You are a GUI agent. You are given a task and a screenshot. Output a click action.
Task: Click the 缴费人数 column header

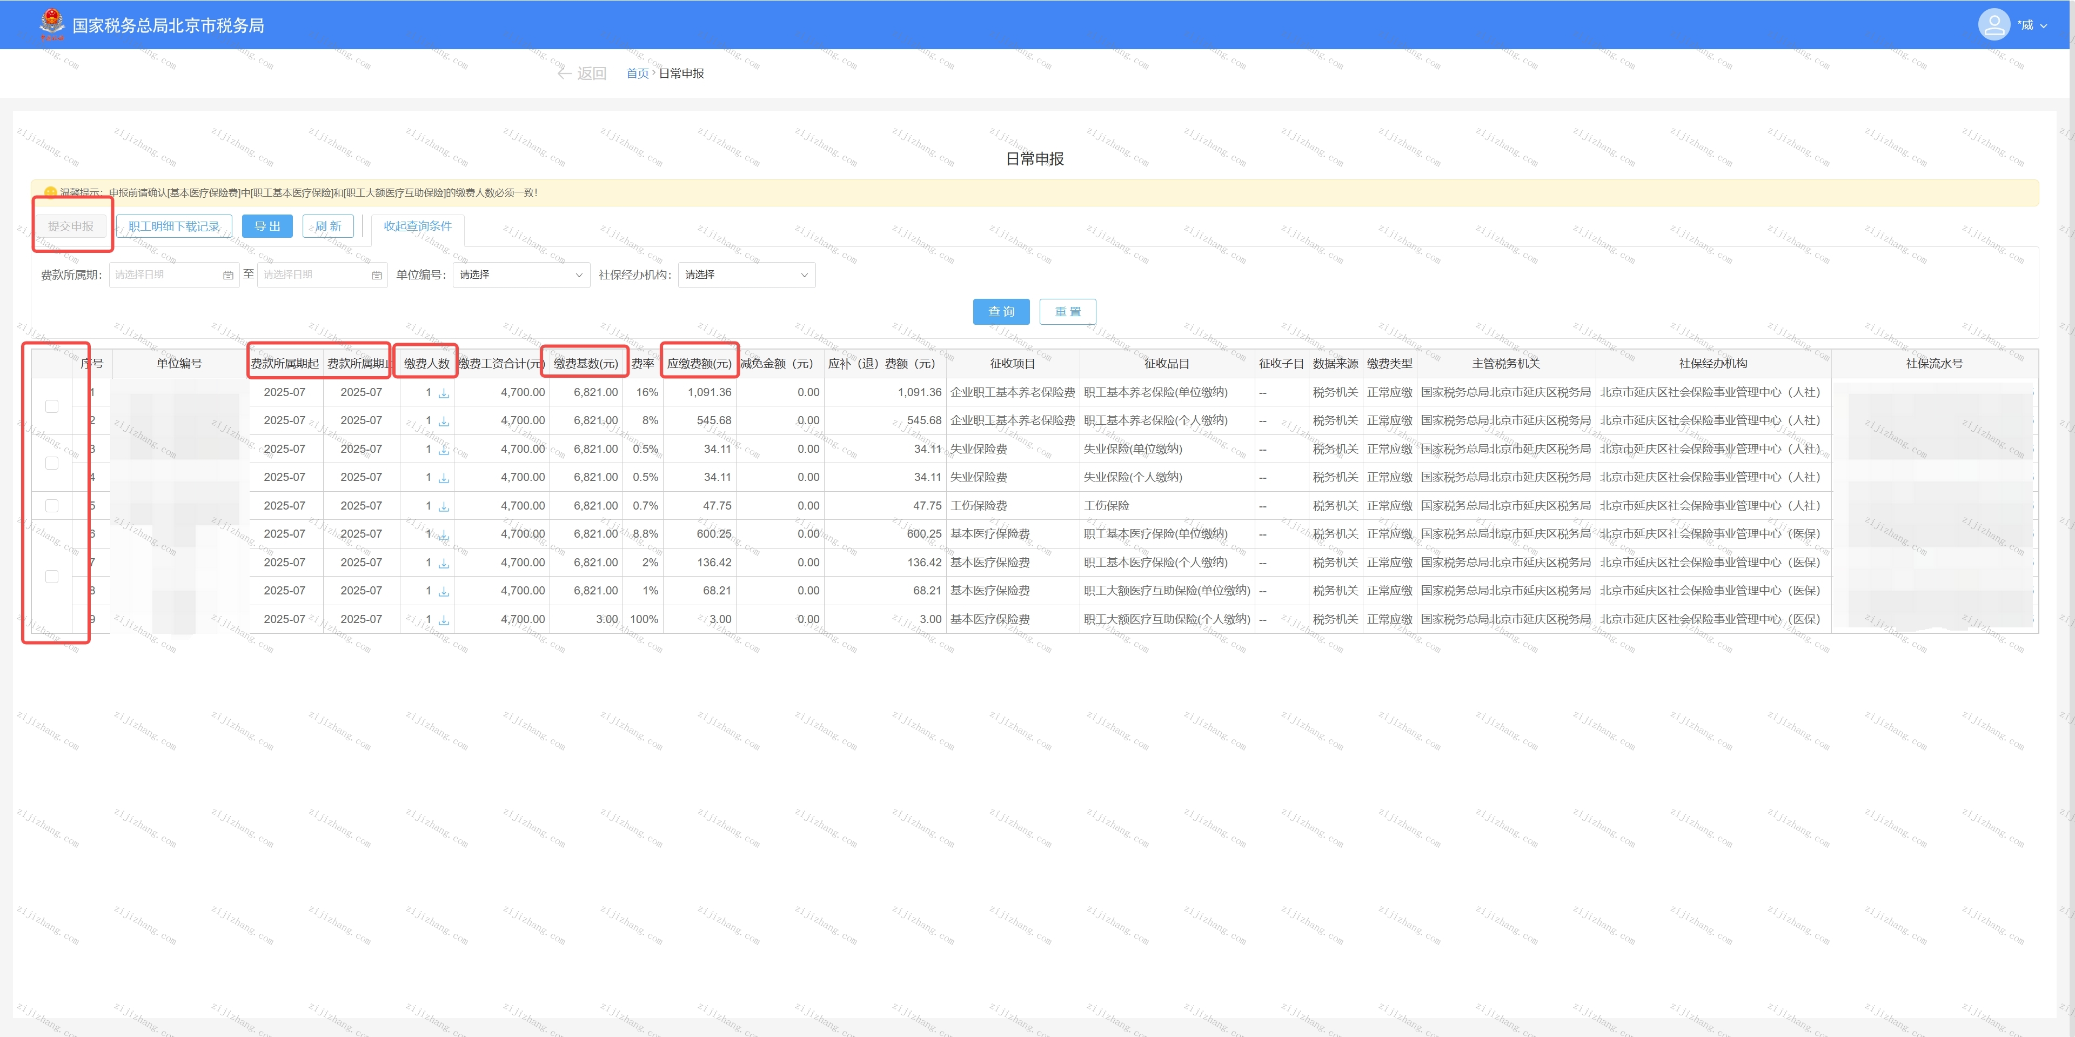(427, 364)
